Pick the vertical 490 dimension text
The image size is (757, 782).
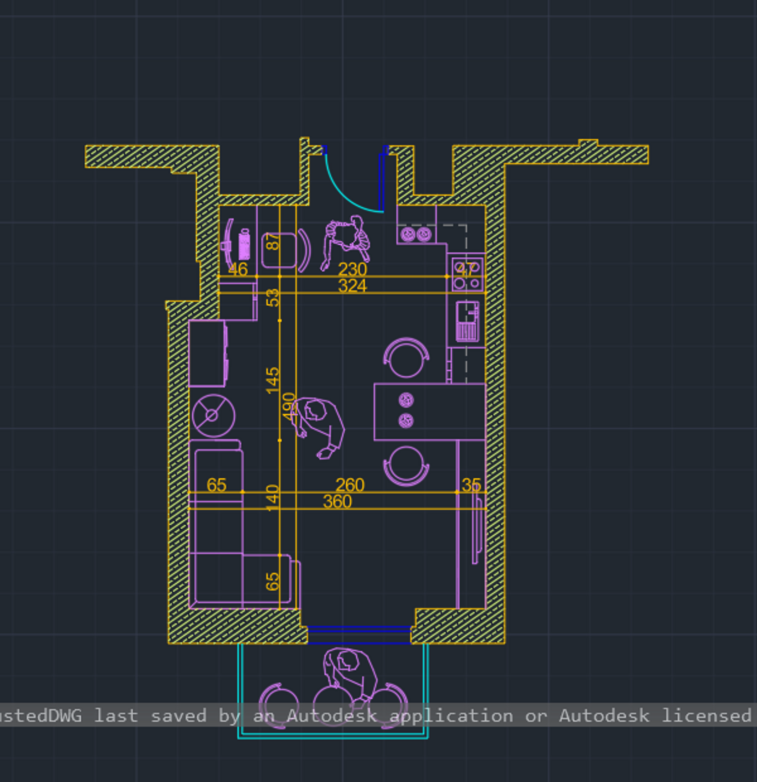[289, 406]
